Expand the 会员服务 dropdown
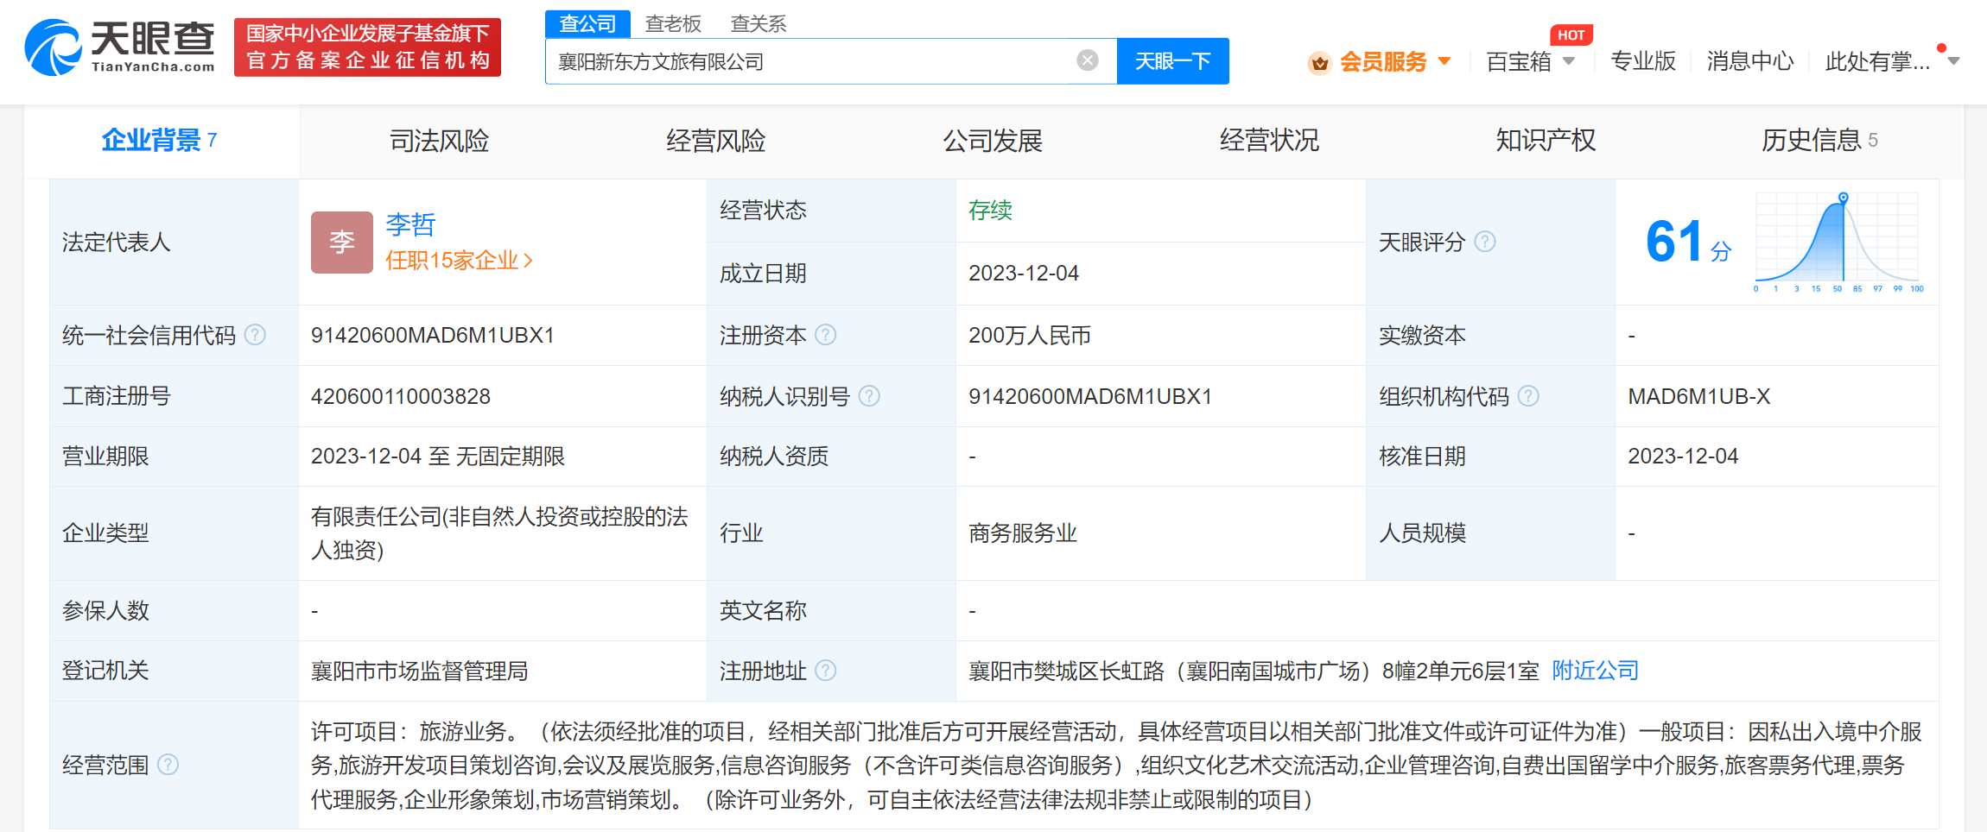The width and height of the screenshot is (1987, 832). 1444,61
